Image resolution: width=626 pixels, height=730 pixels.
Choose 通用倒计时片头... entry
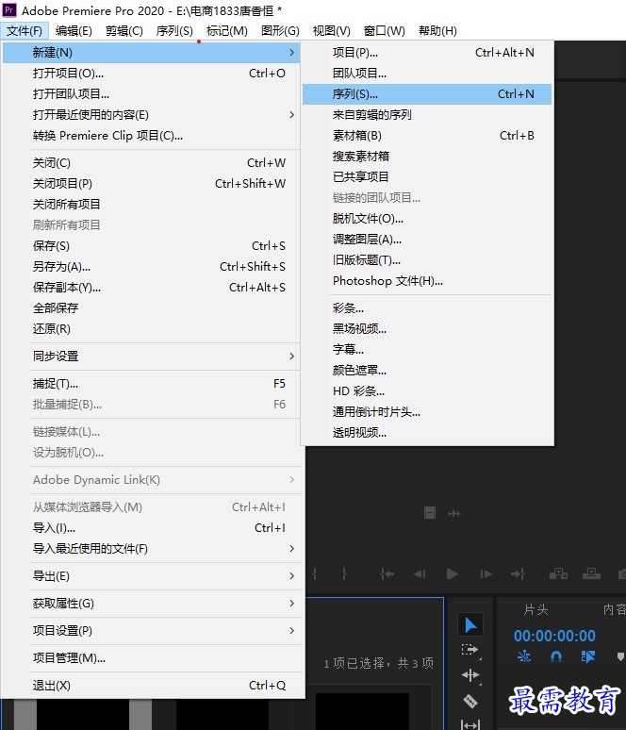427,411
